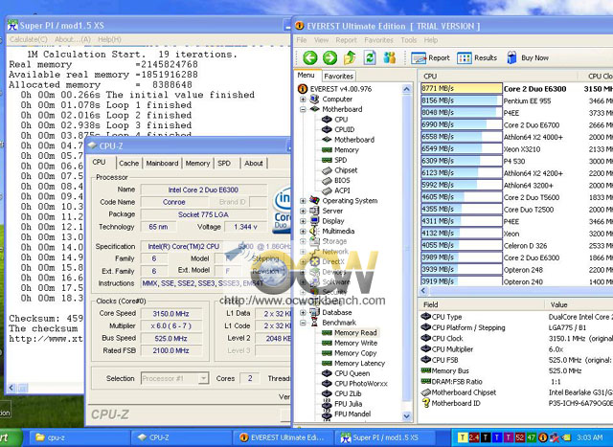Switch to the About tab in CPU-Z

pos(254,163)
